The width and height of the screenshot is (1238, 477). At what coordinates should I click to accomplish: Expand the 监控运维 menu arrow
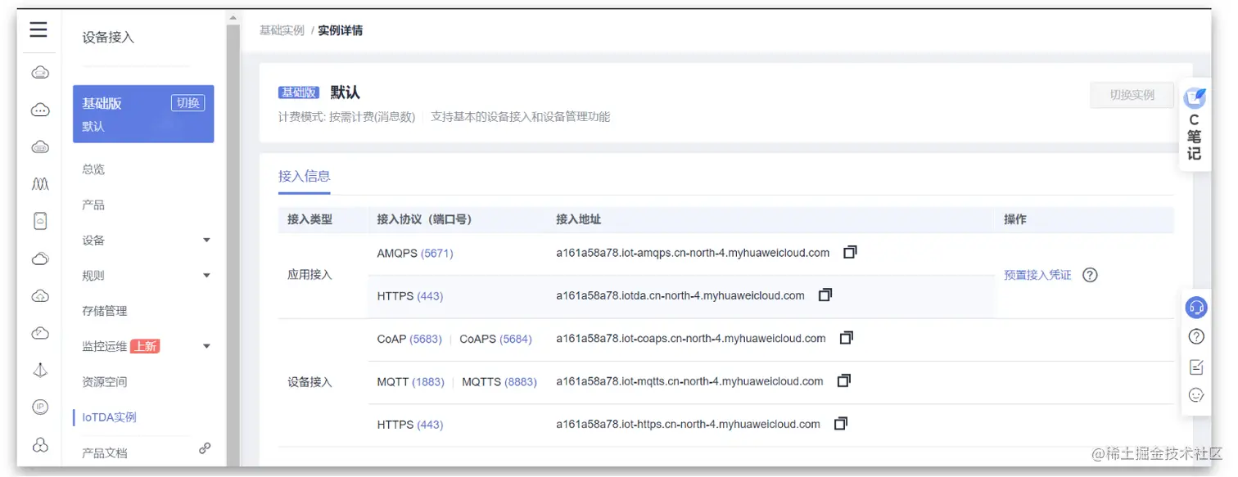(x=206, y=346)
